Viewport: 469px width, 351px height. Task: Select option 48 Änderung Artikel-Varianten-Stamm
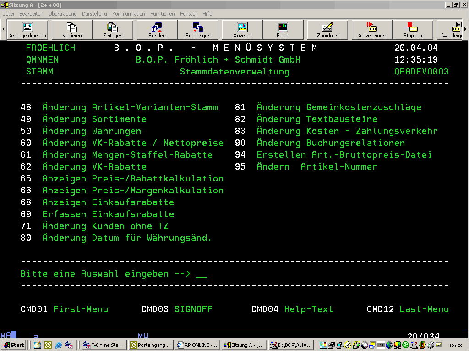[x=120, y=107]
